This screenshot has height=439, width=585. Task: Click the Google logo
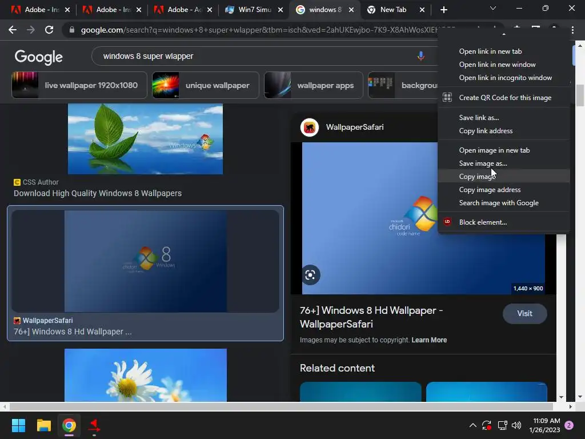(39, 57)
